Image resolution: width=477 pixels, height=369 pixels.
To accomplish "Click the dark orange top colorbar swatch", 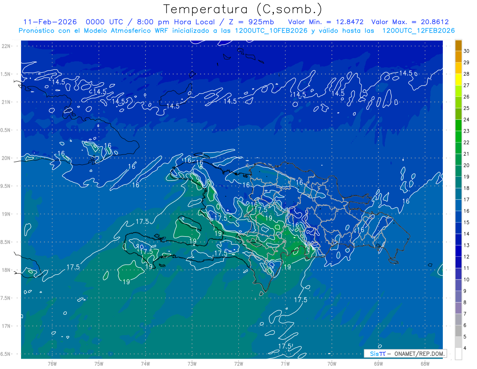I will [458, 45].
